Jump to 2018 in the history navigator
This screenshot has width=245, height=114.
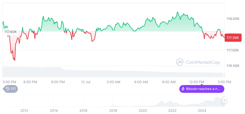(113, 110)
